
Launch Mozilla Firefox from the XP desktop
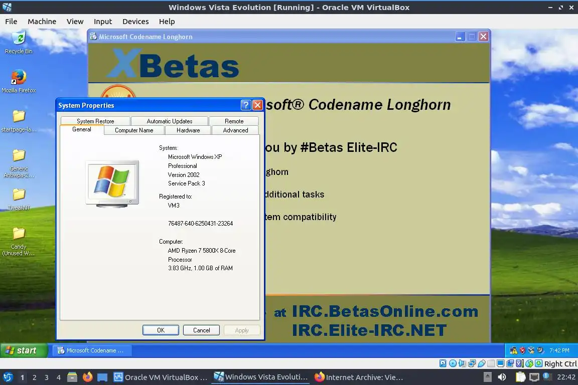[19, 81]
